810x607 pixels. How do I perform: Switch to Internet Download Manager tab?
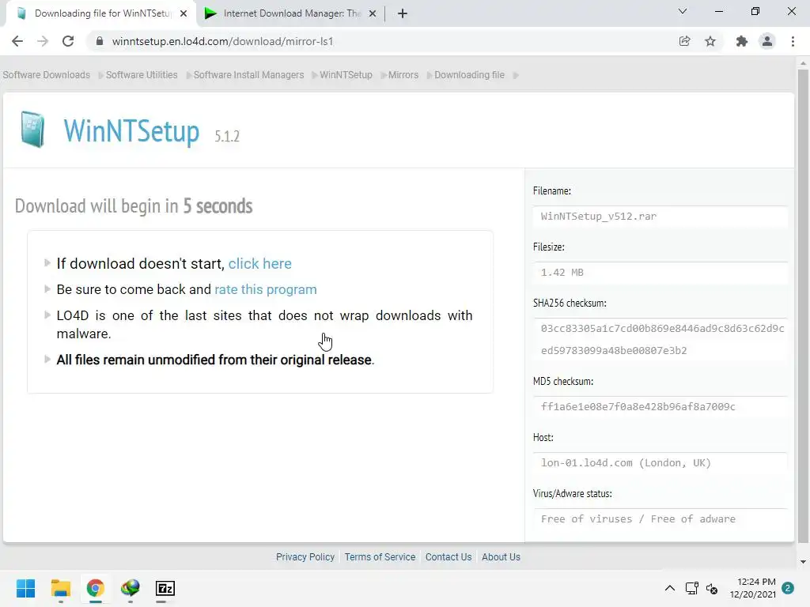coord(290,13)
